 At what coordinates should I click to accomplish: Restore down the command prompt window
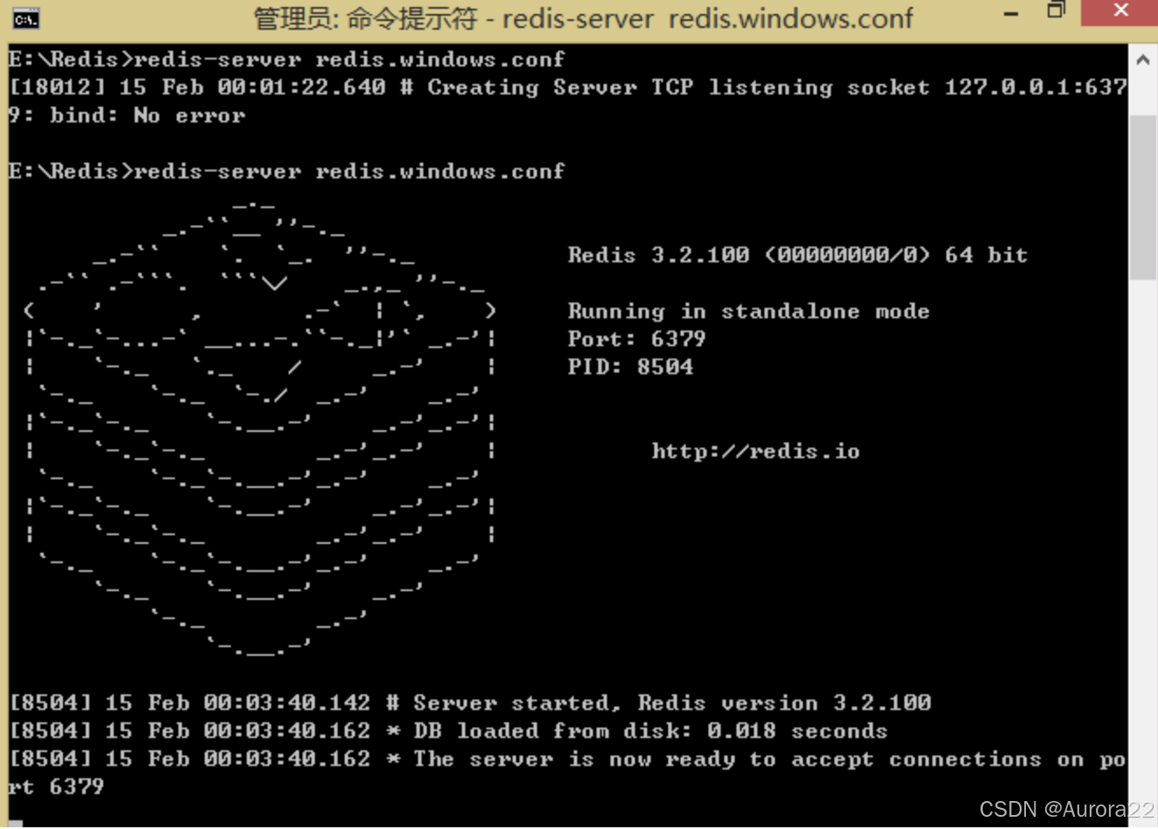(x=1057, y=11)
